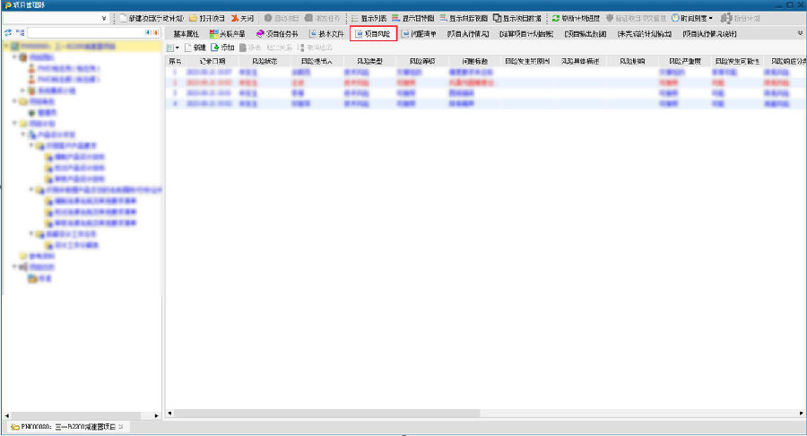Screen dimensions: 807x436
Task: Click the 风险状态 (risk status) column header
Action: click(x=265, y=61)
